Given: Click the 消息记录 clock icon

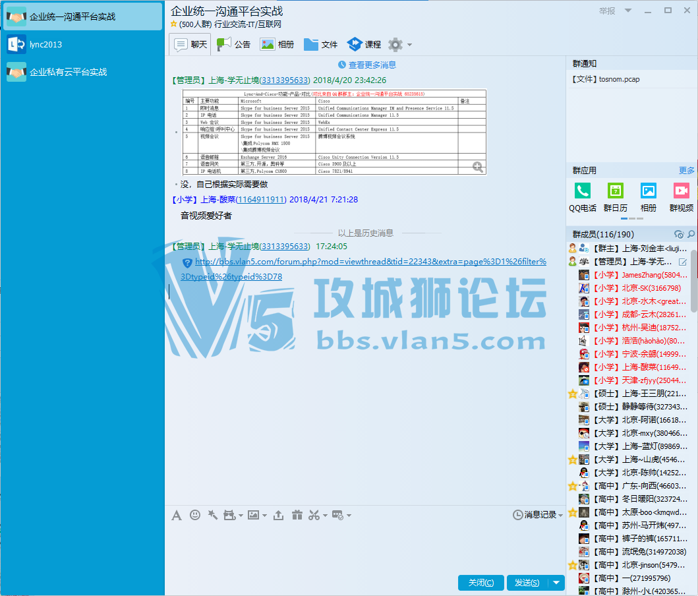Looking at the screenshot, I should pyautogui.click(x=517, y=515).
